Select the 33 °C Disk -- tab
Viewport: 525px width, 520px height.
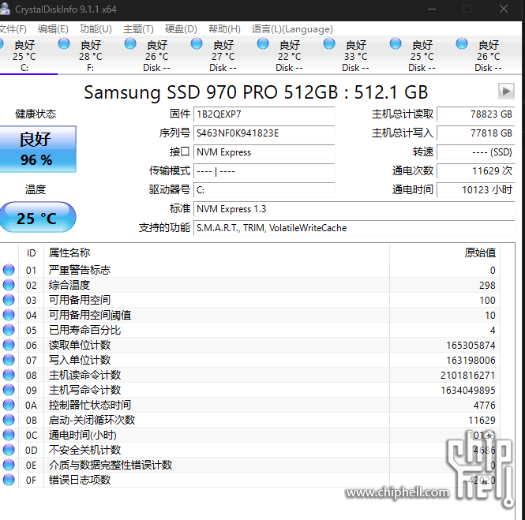pos(355,56)
